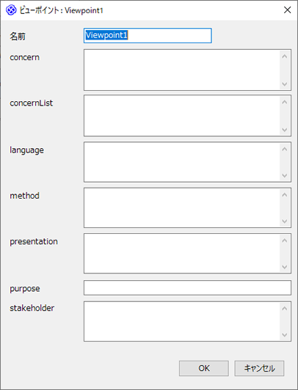Click the concern field scroll up arrow
The image size is (298, 390).
point(285,56)
